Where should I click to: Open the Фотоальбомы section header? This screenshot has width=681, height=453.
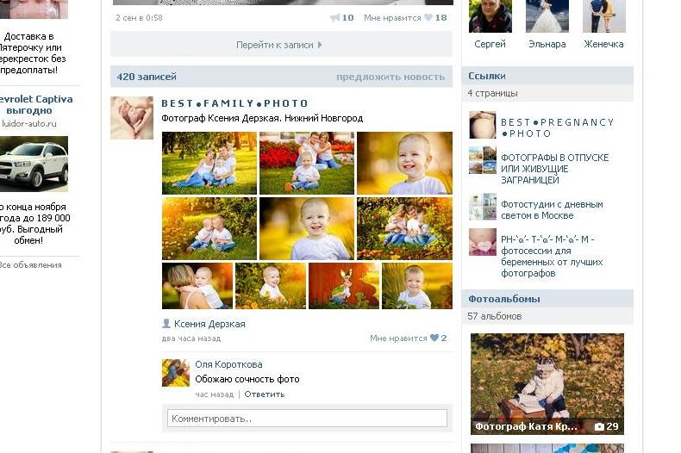pos(504,299)
